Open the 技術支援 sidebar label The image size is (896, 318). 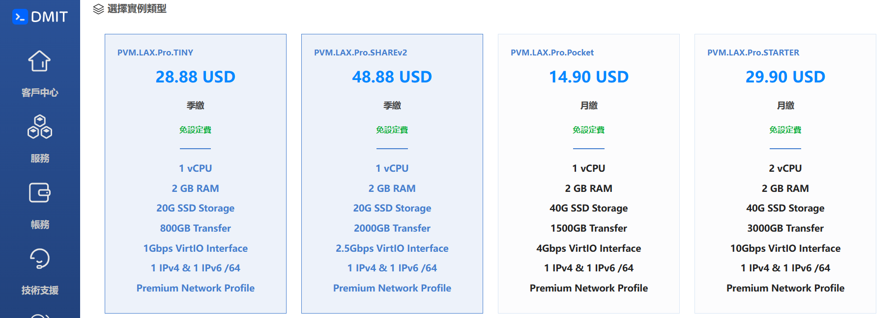point(40,290)
